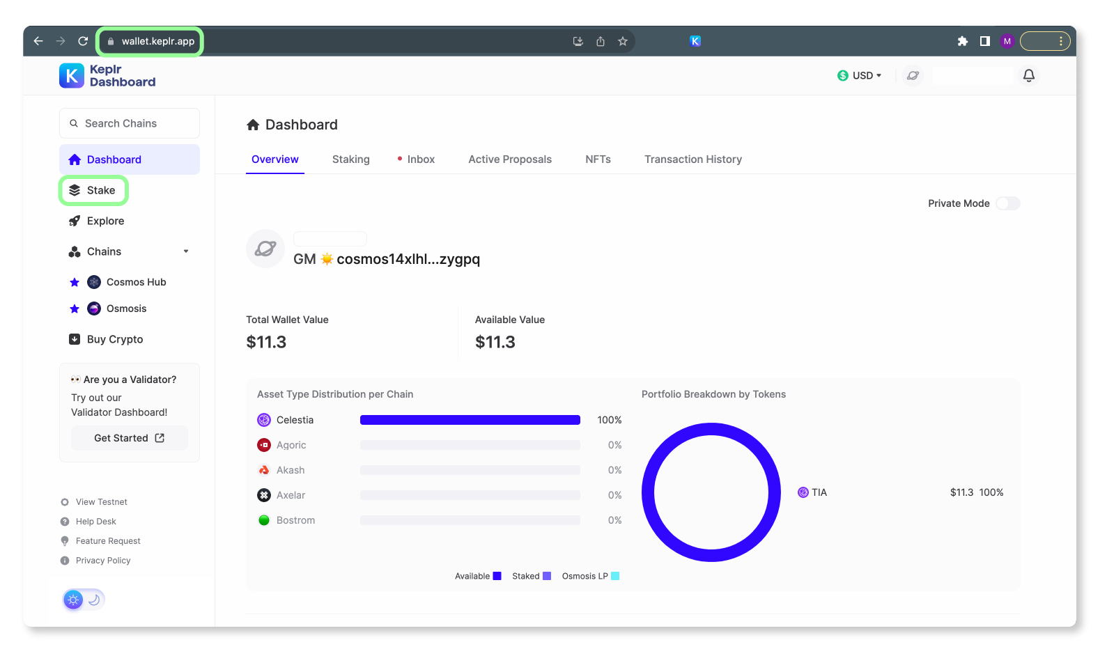Click the share page icon
Screen dimensions: 1107x656
coord(601,41)
